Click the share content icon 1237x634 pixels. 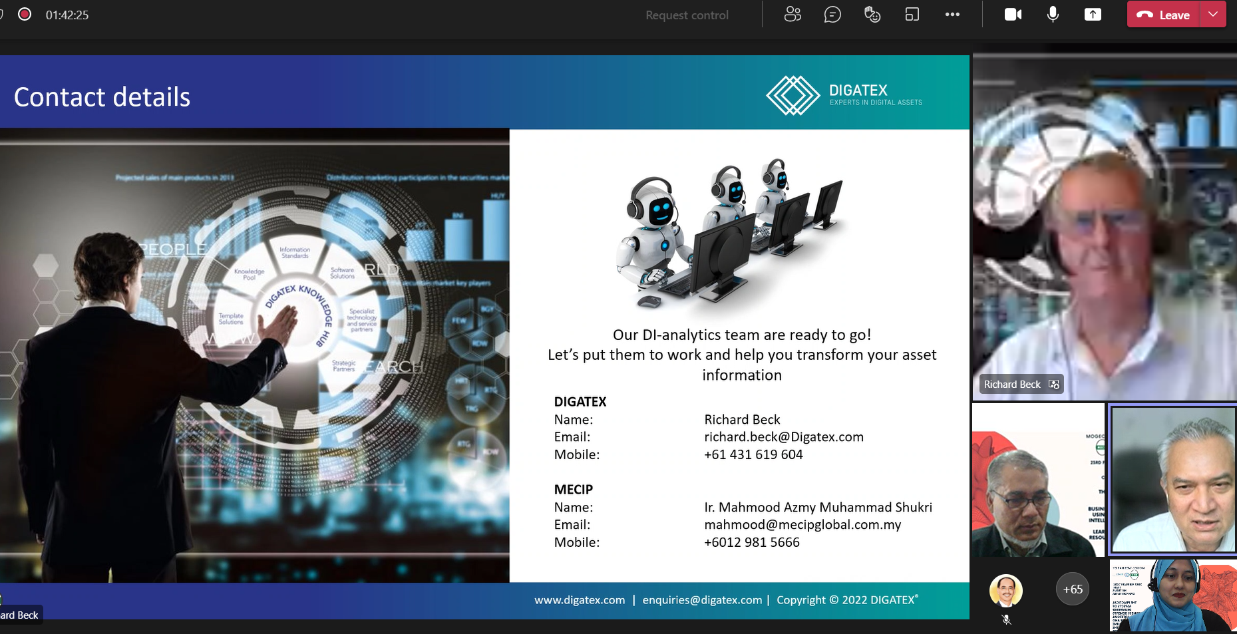coord(1093,14)
